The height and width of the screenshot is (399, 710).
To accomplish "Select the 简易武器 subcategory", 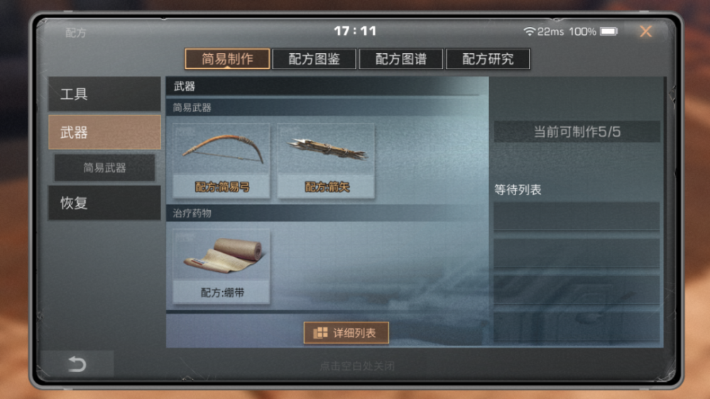I will coord(104,168).
